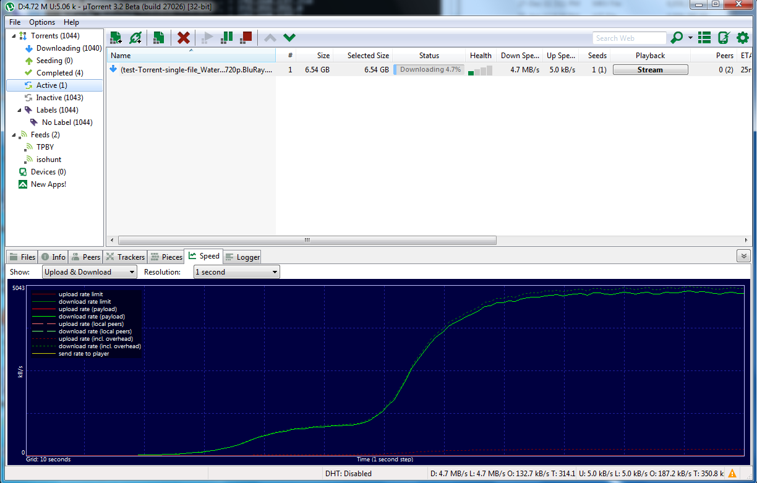Click the Downloading 4.7% progress bar
Viewport: 757px width, 483px height.
(x=429, y=70)
